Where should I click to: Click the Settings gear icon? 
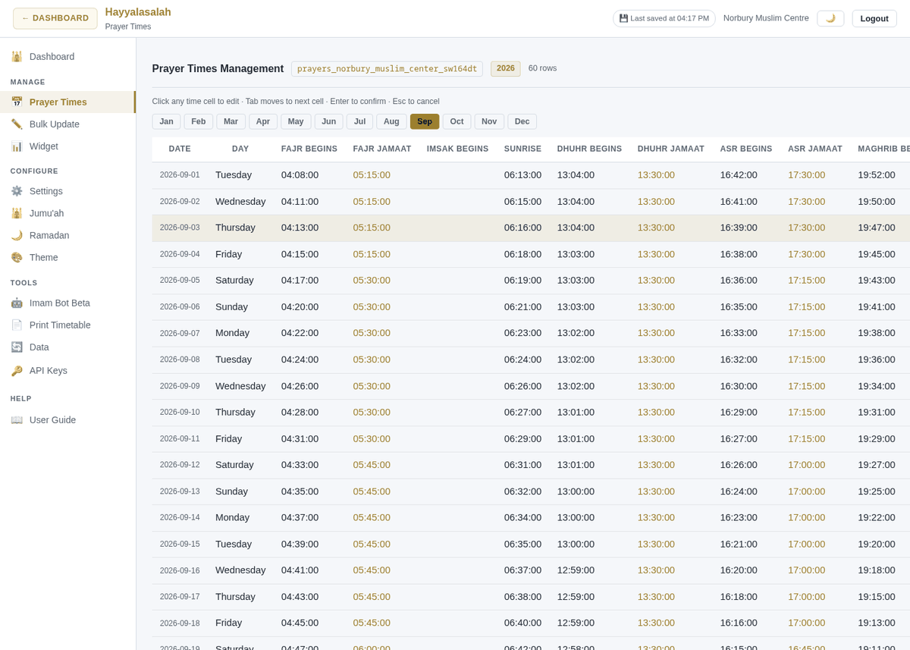[x=17, y=191]
